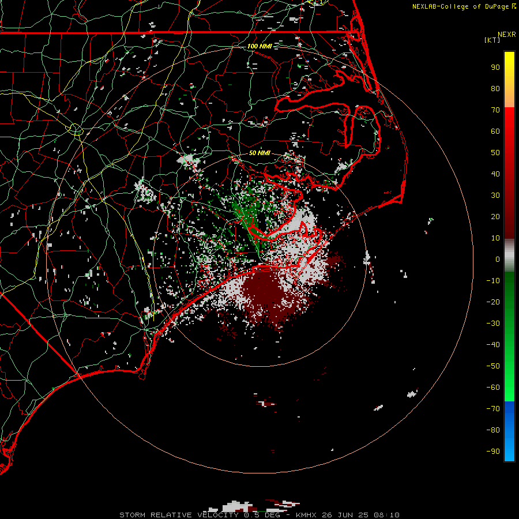The width and height of the screenshot is (519, 519).
Task: Click the positive 80 scale value
Action: coord(495,89)
